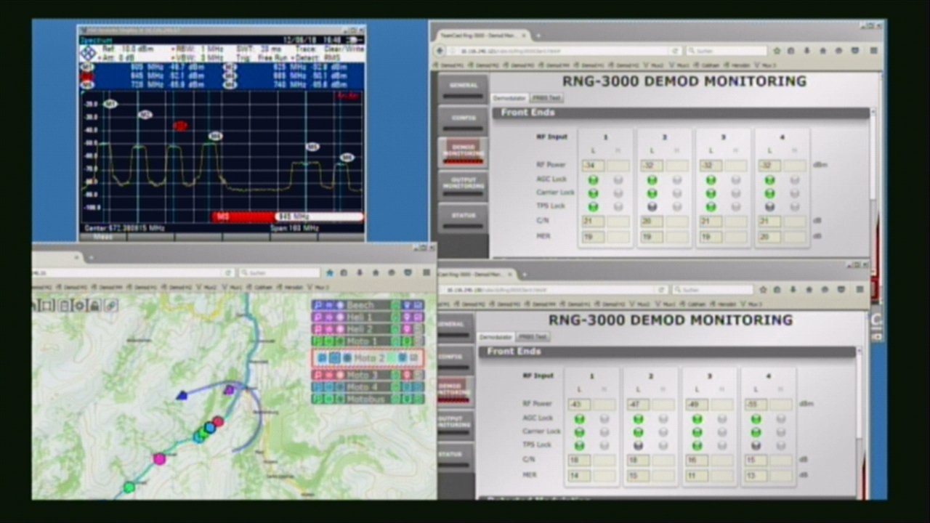This screenshot has height=523, width=930.
Task: Select Demodulator tab in bottom RNG-3000 window
Action: [x=496, y=337]
